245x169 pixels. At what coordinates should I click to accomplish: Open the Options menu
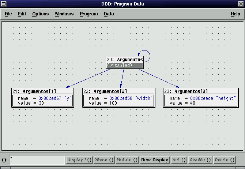point(40,14)
